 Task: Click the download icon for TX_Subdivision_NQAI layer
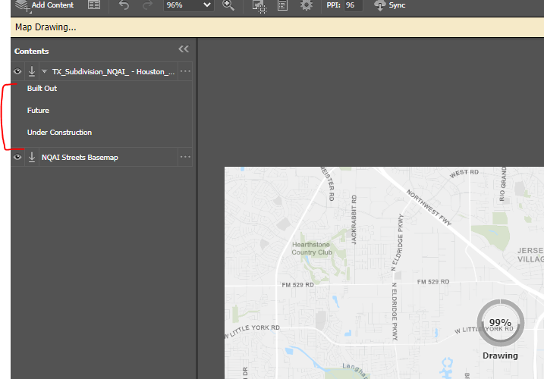tap(32, 71)
